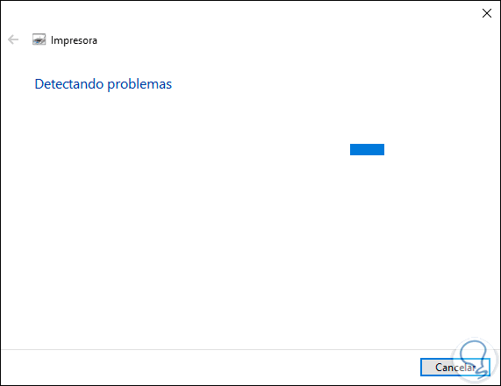
Task: Dismiss the dialog with the close X
Action: point(487,13)
